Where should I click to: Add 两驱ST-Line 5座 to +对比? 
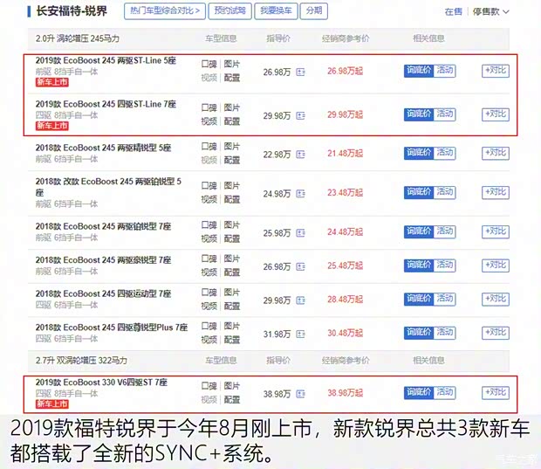(x=496, y=71)
